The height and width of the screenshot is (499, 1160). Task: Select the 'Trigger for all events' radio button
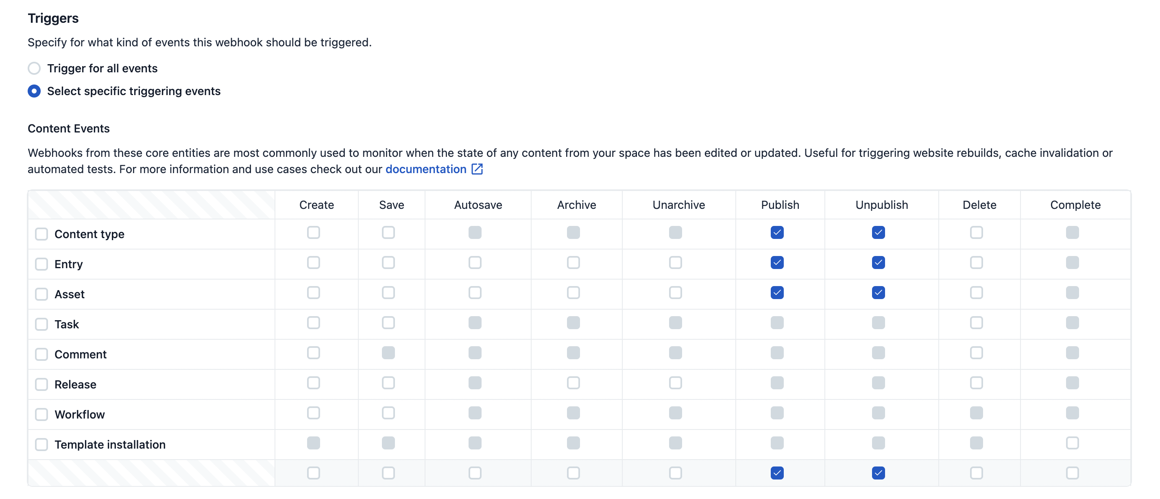(34, 68)
